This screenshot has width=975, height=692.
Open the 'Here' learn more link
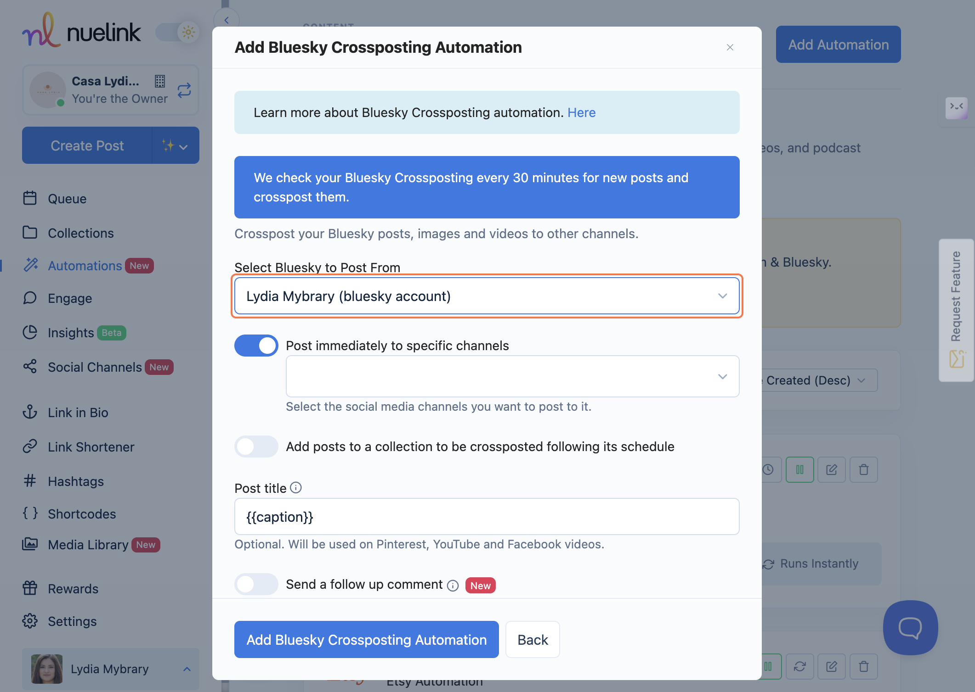581,112
